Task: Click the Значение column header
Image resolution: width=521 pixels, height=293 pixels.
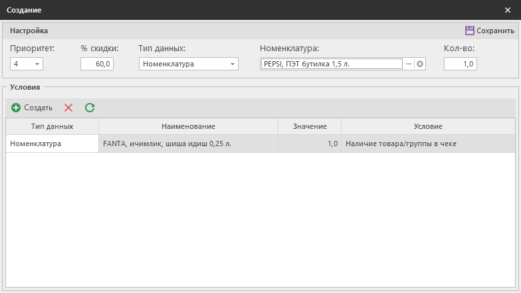Action: point(309,126)
